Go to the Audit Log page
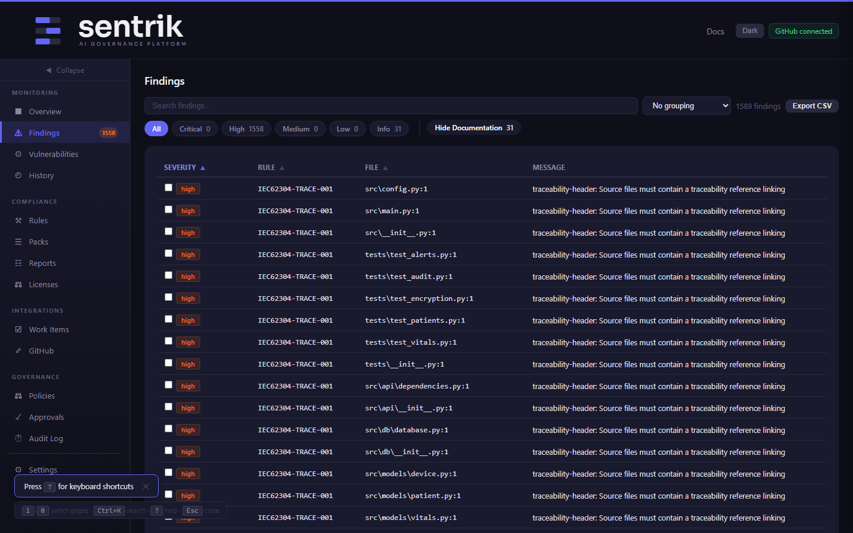853x533 pixels. point(65,438)
